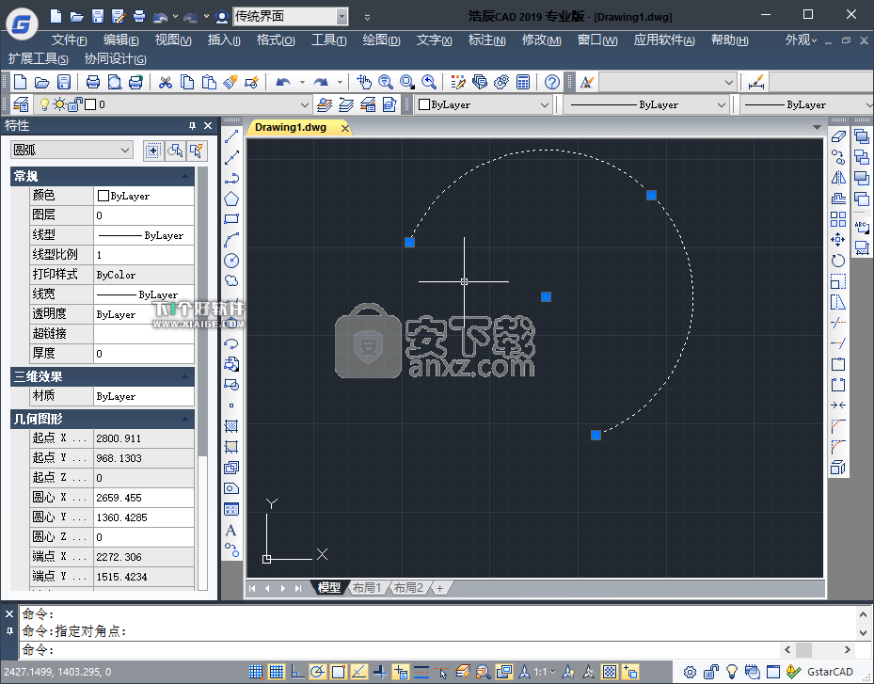Open the 圆弧 object type dropdown
Viewport: 874px width, 684px height.
pyautogui.click(x=72, y=150)
